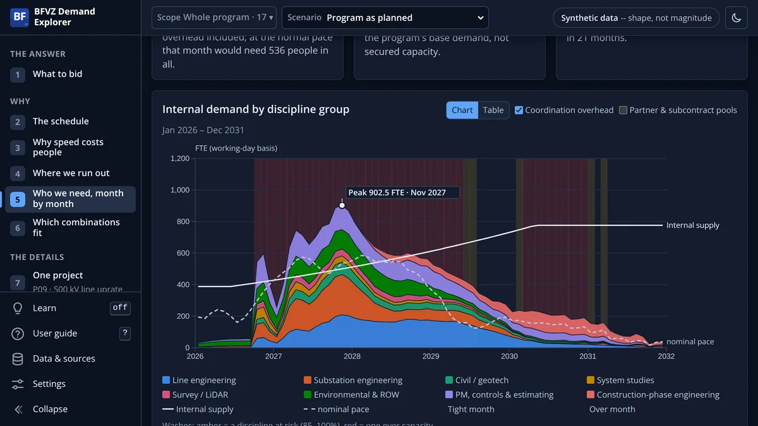758x426 pixels.
Task: Click step number 1 badge
Action: 18,74
